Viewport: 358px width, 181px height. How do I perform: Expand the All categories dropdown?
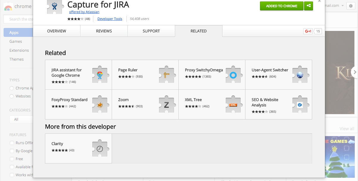pyautogui.click(x=21, y=119)
